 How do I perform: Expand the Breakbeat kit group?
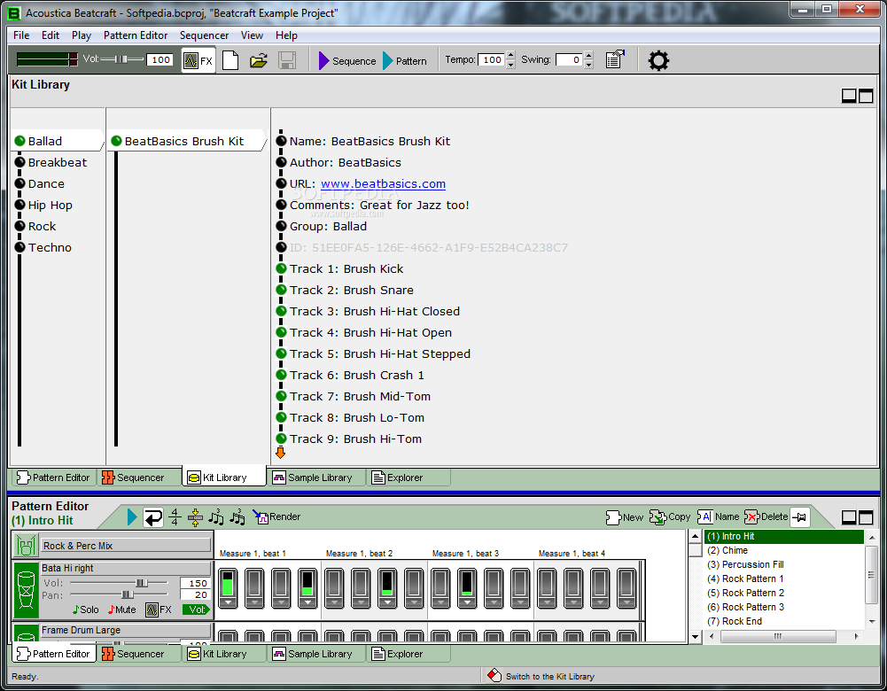coord(51,163)
